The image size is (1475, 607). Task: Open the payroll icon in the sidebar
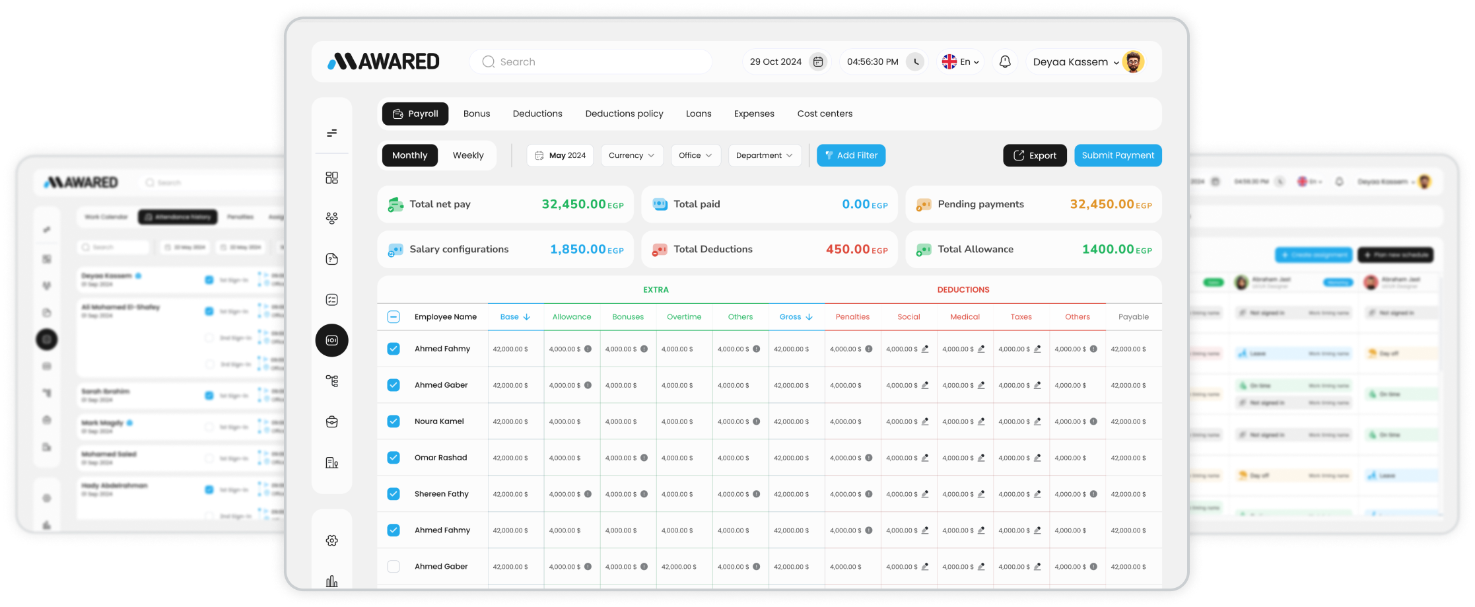(x=331, y=340)
